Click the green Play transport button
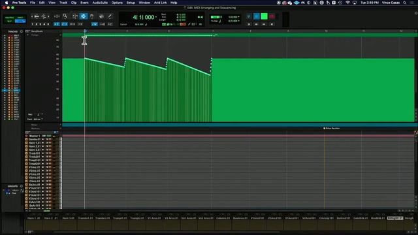This screenshot has width=418, height=235. tap(264, 16)
